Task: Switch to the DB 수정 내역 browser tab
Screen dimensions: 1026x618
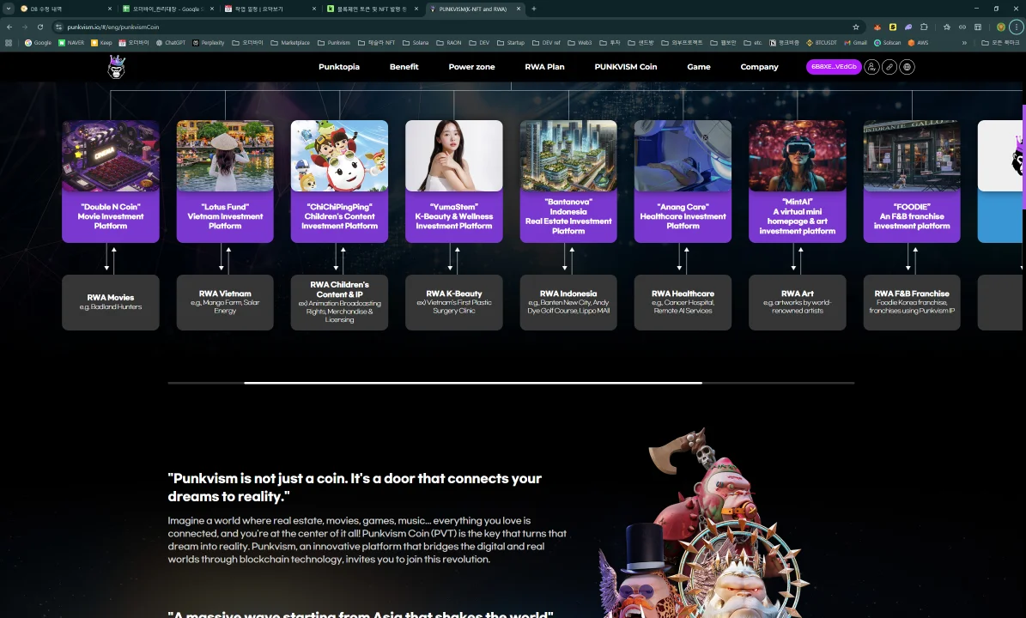Action: click(x=60, y=9)
